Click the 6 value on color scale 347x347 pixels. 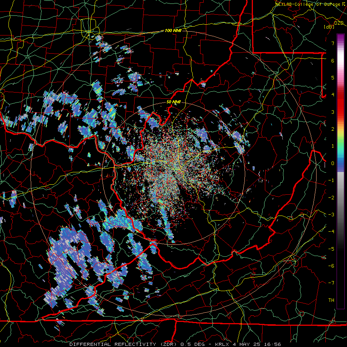(333, 61)
